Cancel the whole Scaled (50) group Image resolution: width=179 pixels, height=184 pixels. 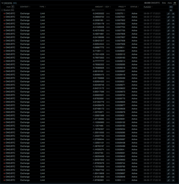tap(171, 10)
